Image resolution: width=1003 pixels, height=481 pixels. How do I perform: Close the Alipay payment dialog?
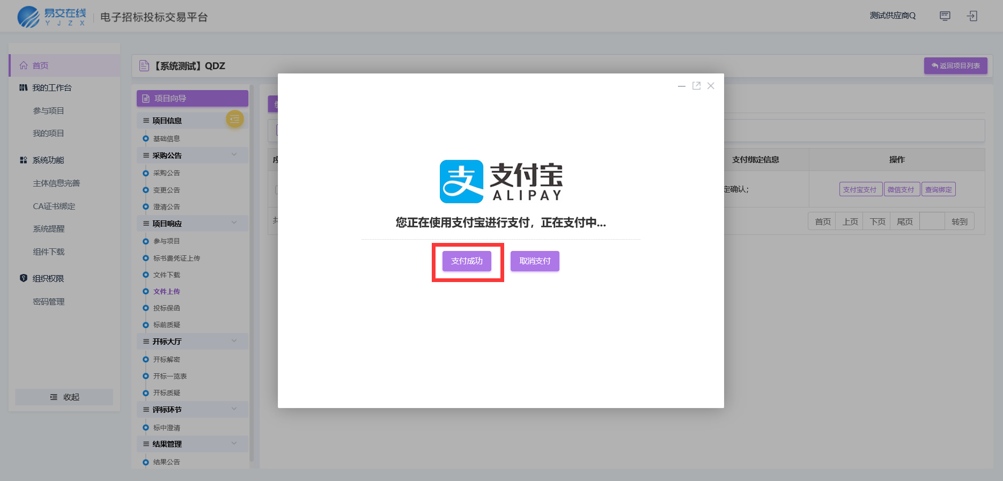[711, 86]
